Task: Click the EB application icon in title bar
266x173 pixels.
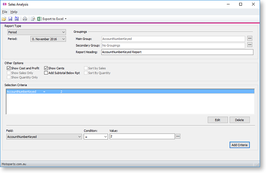Action: [x=4, y=4]
